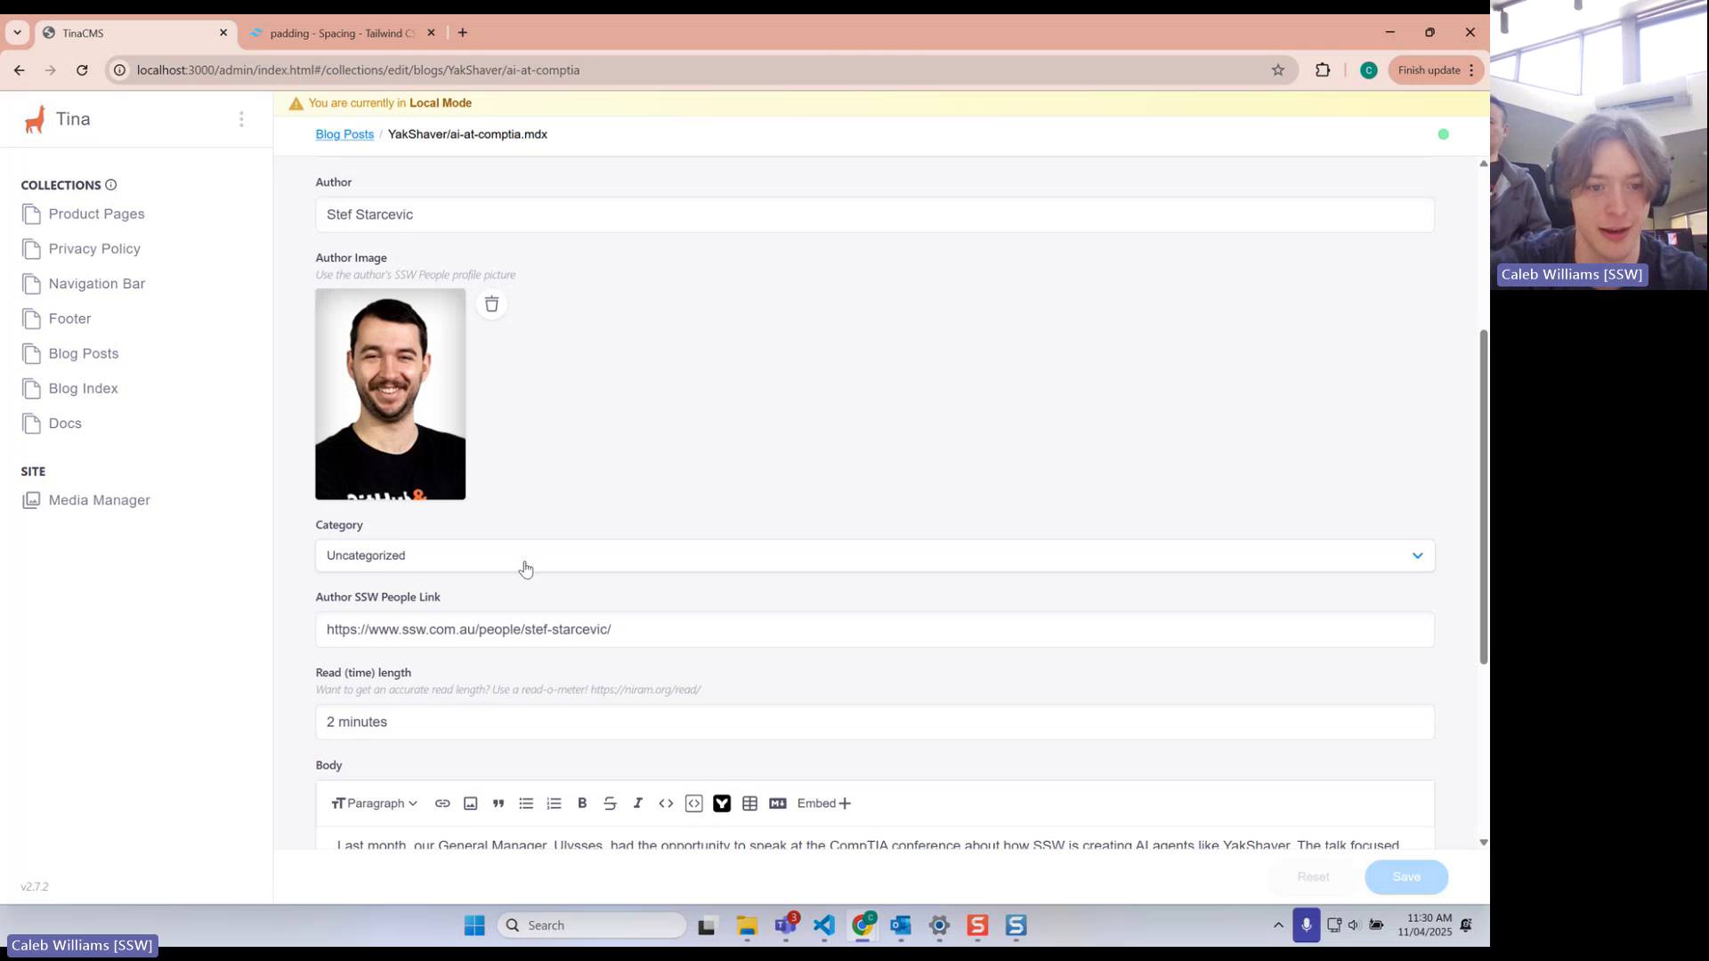
Task: Click the author image thumbnail
Action: [x=390, y=394]
